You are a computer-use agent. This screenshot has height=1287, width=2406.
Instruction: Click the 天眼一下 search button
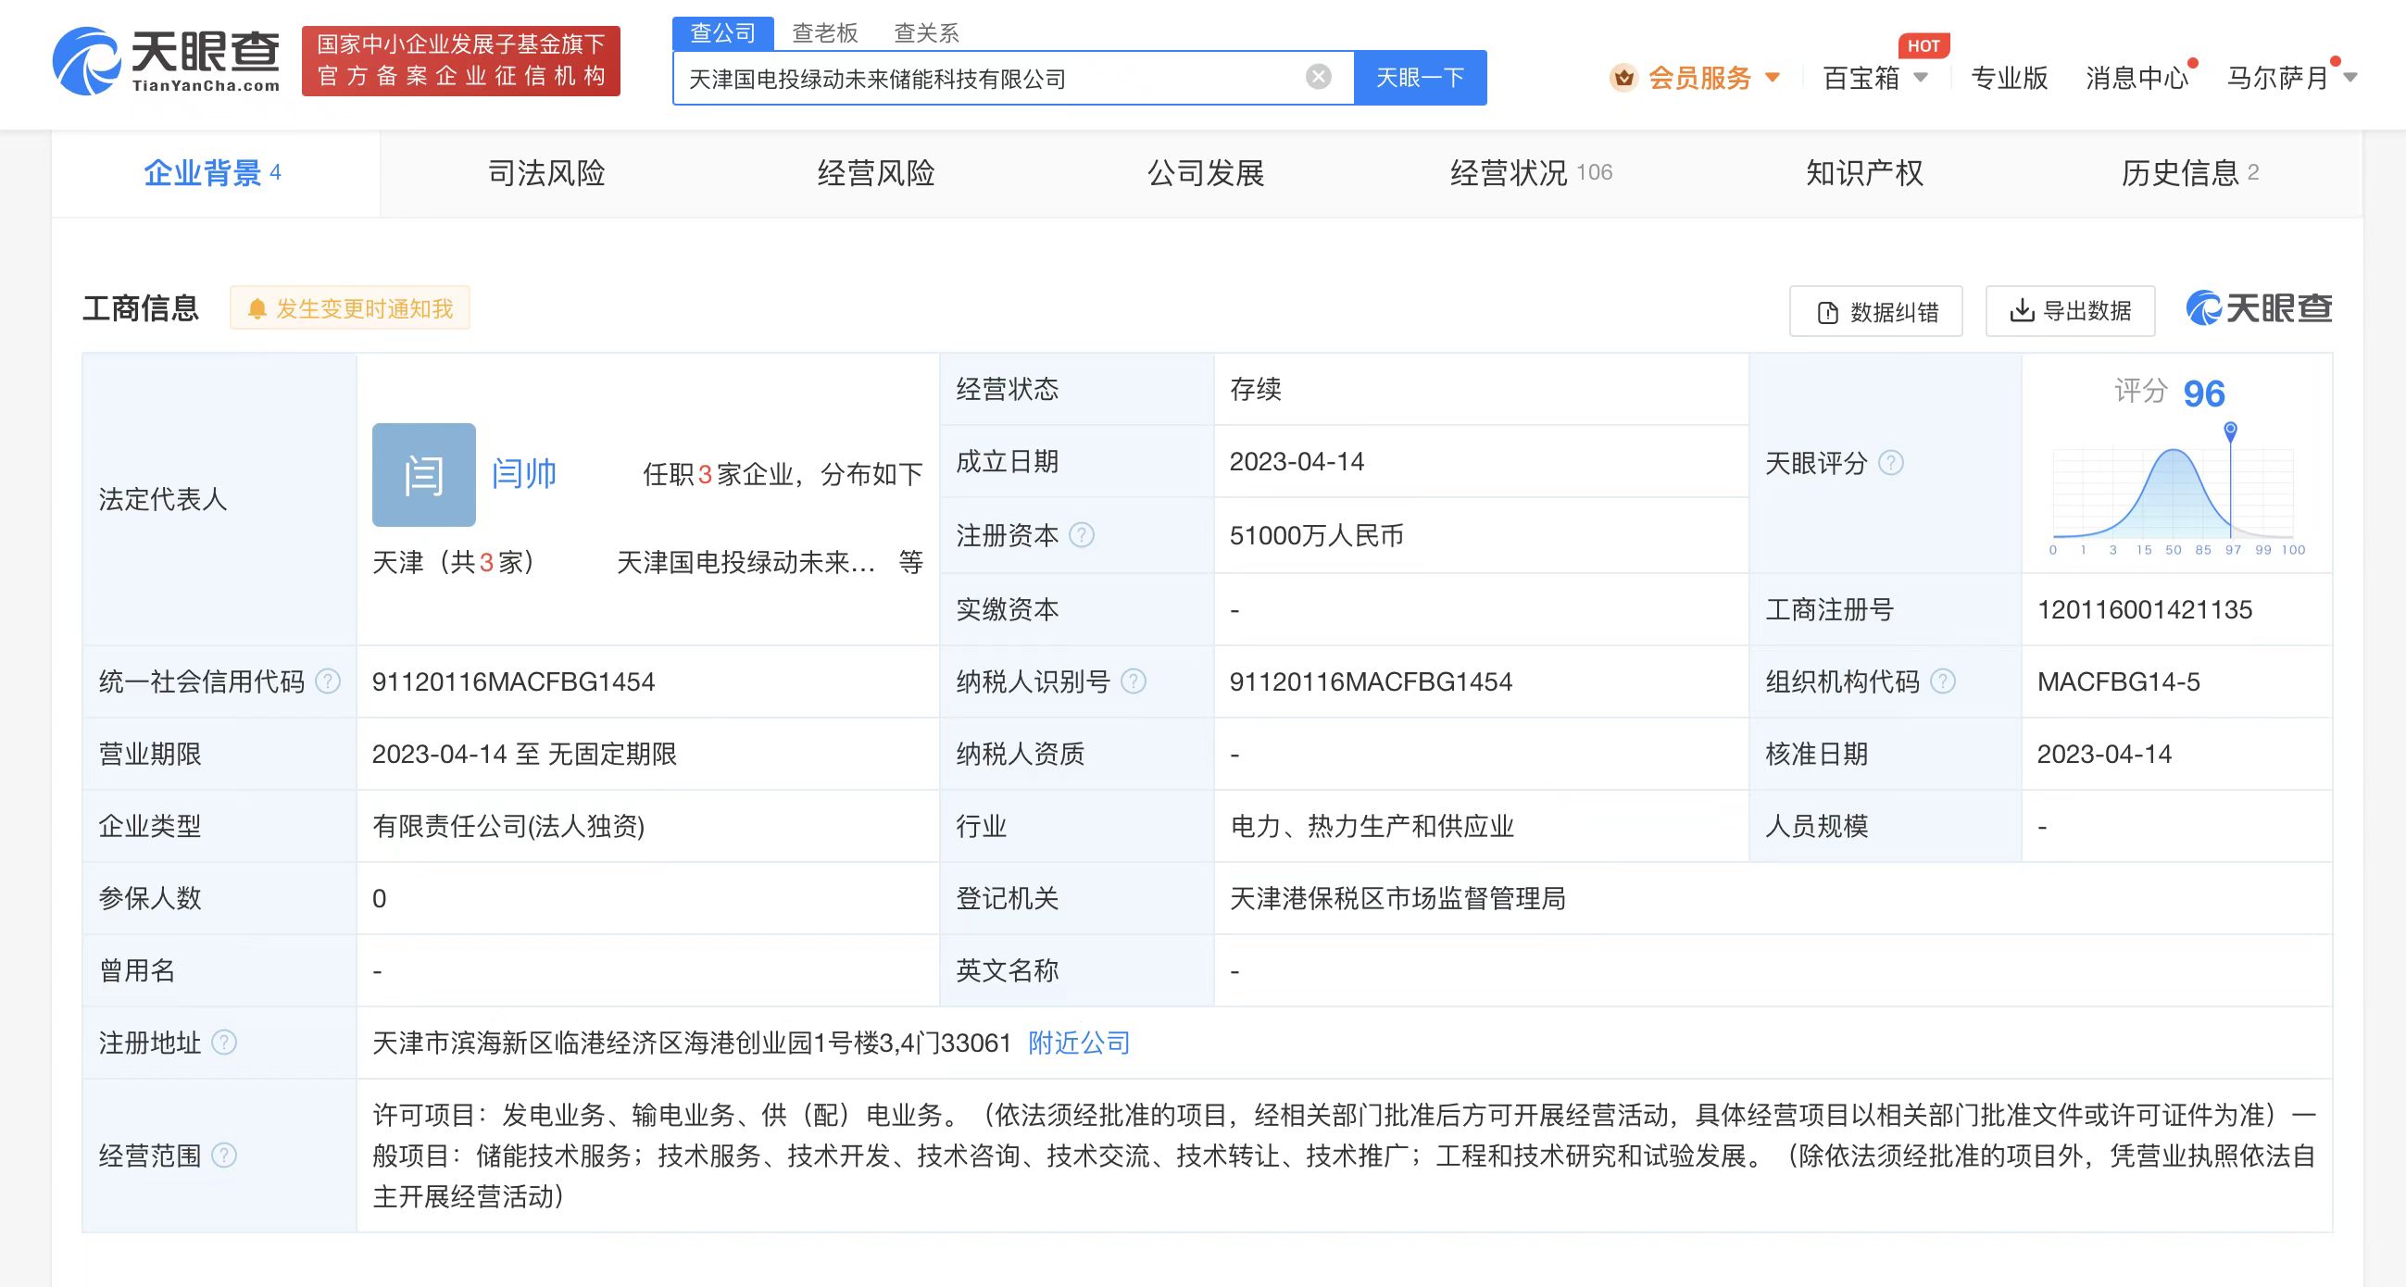click(1420, 78)
